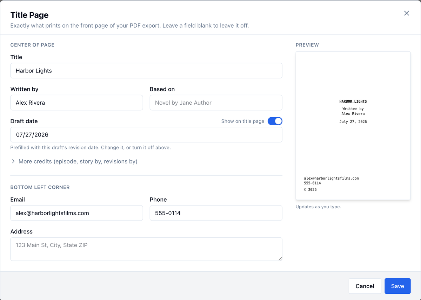Click into the Phone field

point(216,213)
